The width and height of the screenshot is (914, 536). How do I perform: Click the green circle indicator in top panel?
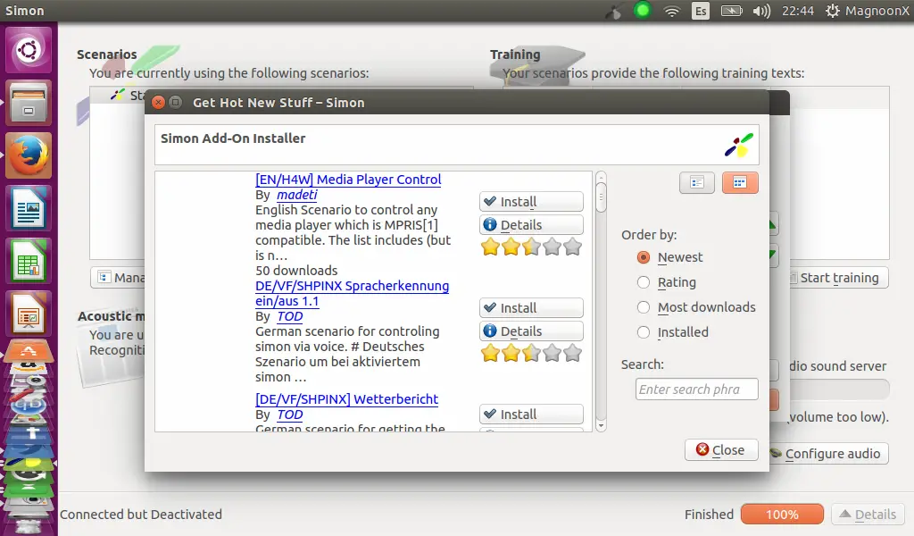point(643,11)
